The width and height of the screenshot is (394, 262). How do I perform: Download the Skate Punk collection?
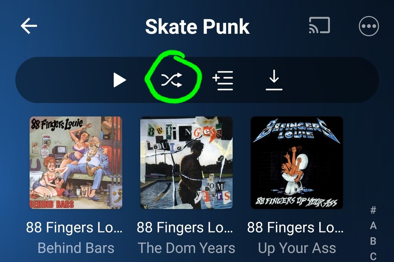(x=274, y=80)
